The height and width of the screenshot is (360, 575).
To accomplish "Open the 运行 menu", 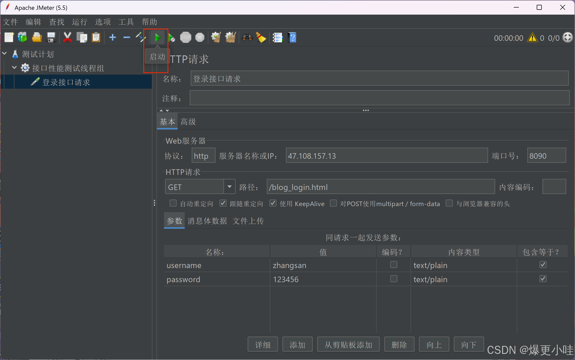I will point(80,22).
